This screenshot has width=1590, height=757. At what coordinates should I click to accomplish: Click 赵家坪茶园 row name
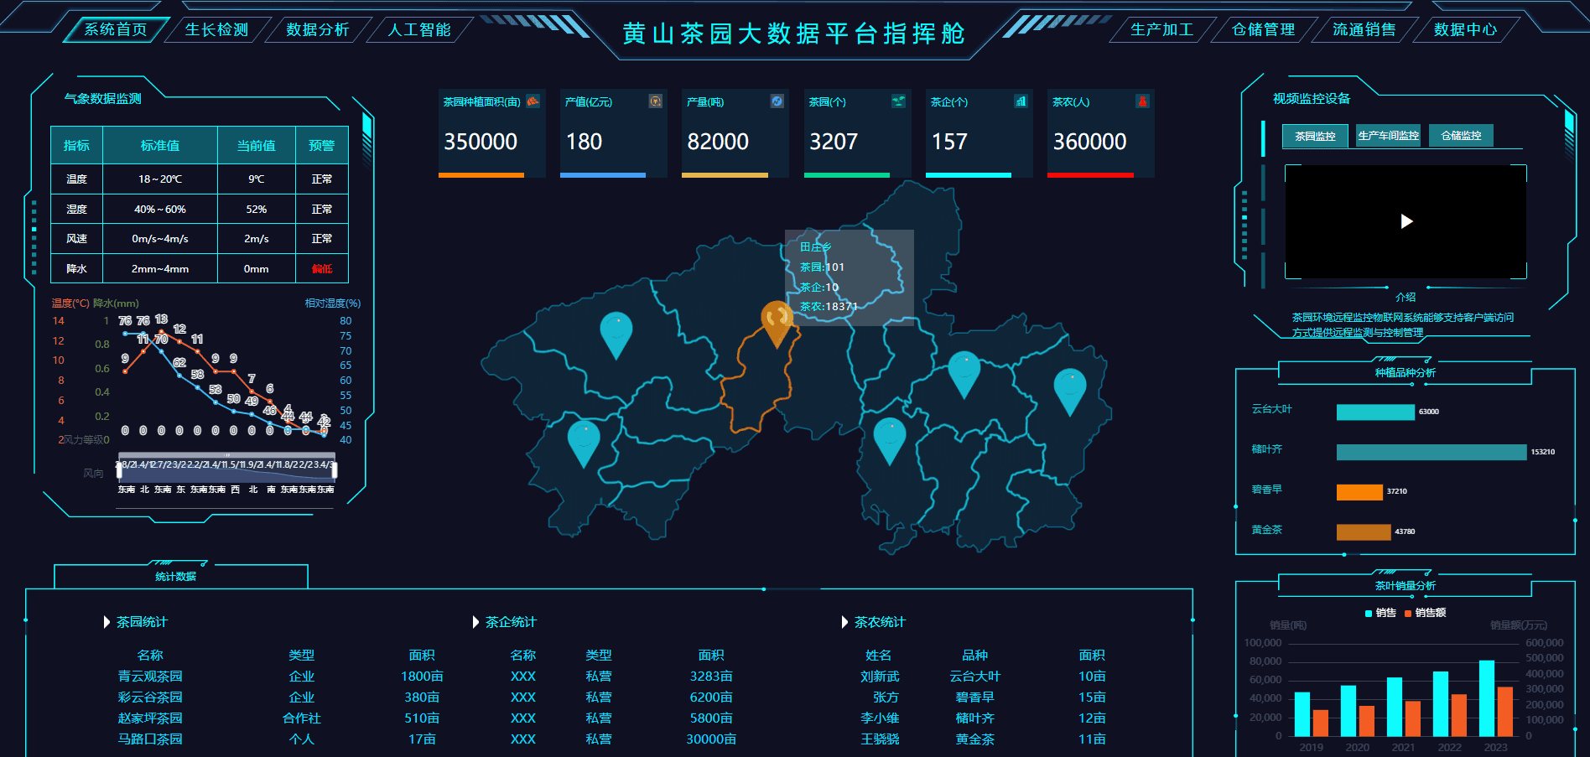tap(150, 718)
